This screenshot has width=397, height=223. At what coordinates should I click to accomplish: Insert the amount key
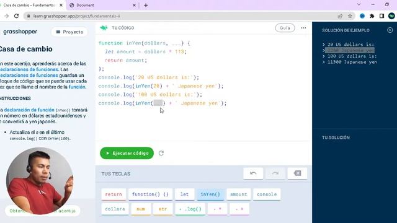point(238,194)
